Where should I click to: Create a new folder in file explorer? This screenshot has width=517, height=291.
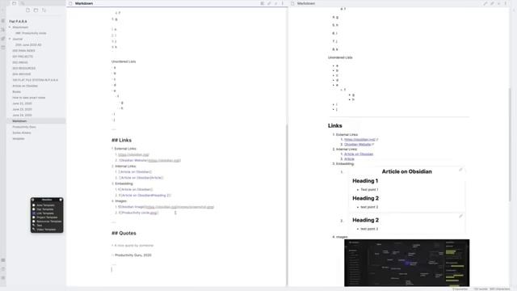[x=36, y=11]
